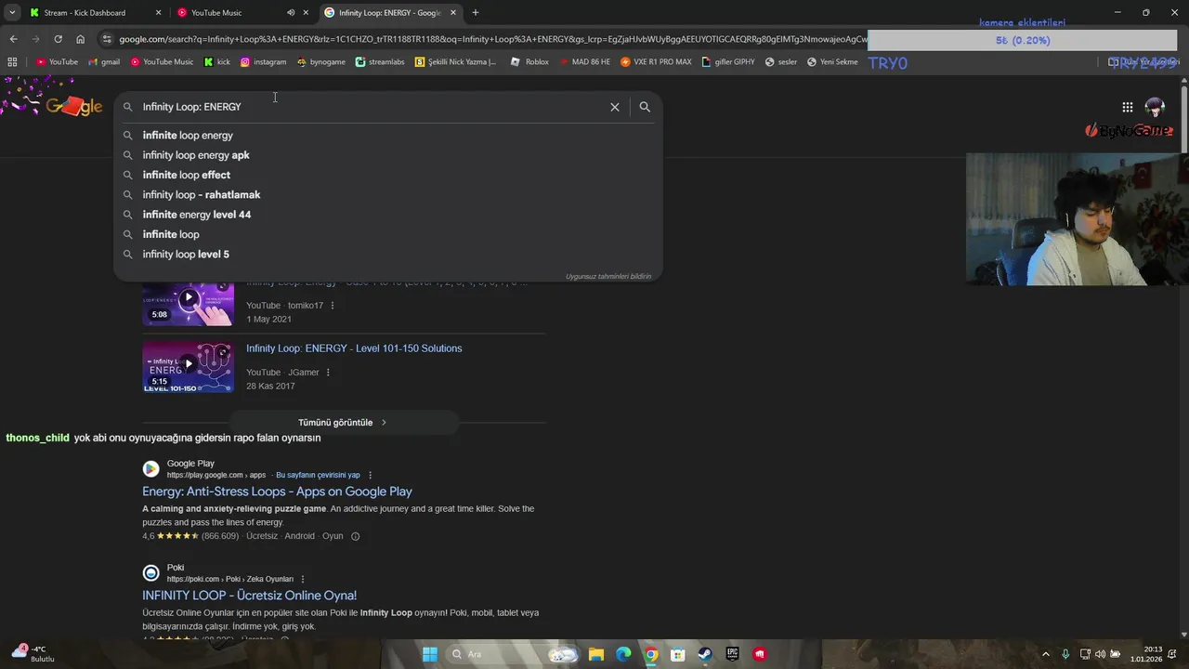The height and width of the screenshot is (669, 1189).
Task: Clear the search box with the X icon
Action: (615, 107)
